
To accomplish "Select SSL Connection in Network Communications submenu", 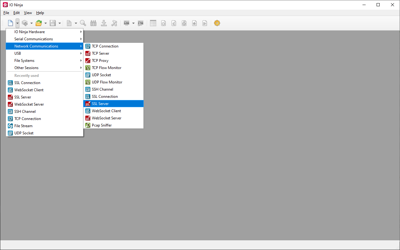I will pyautogui.click(x=113, y=97).
